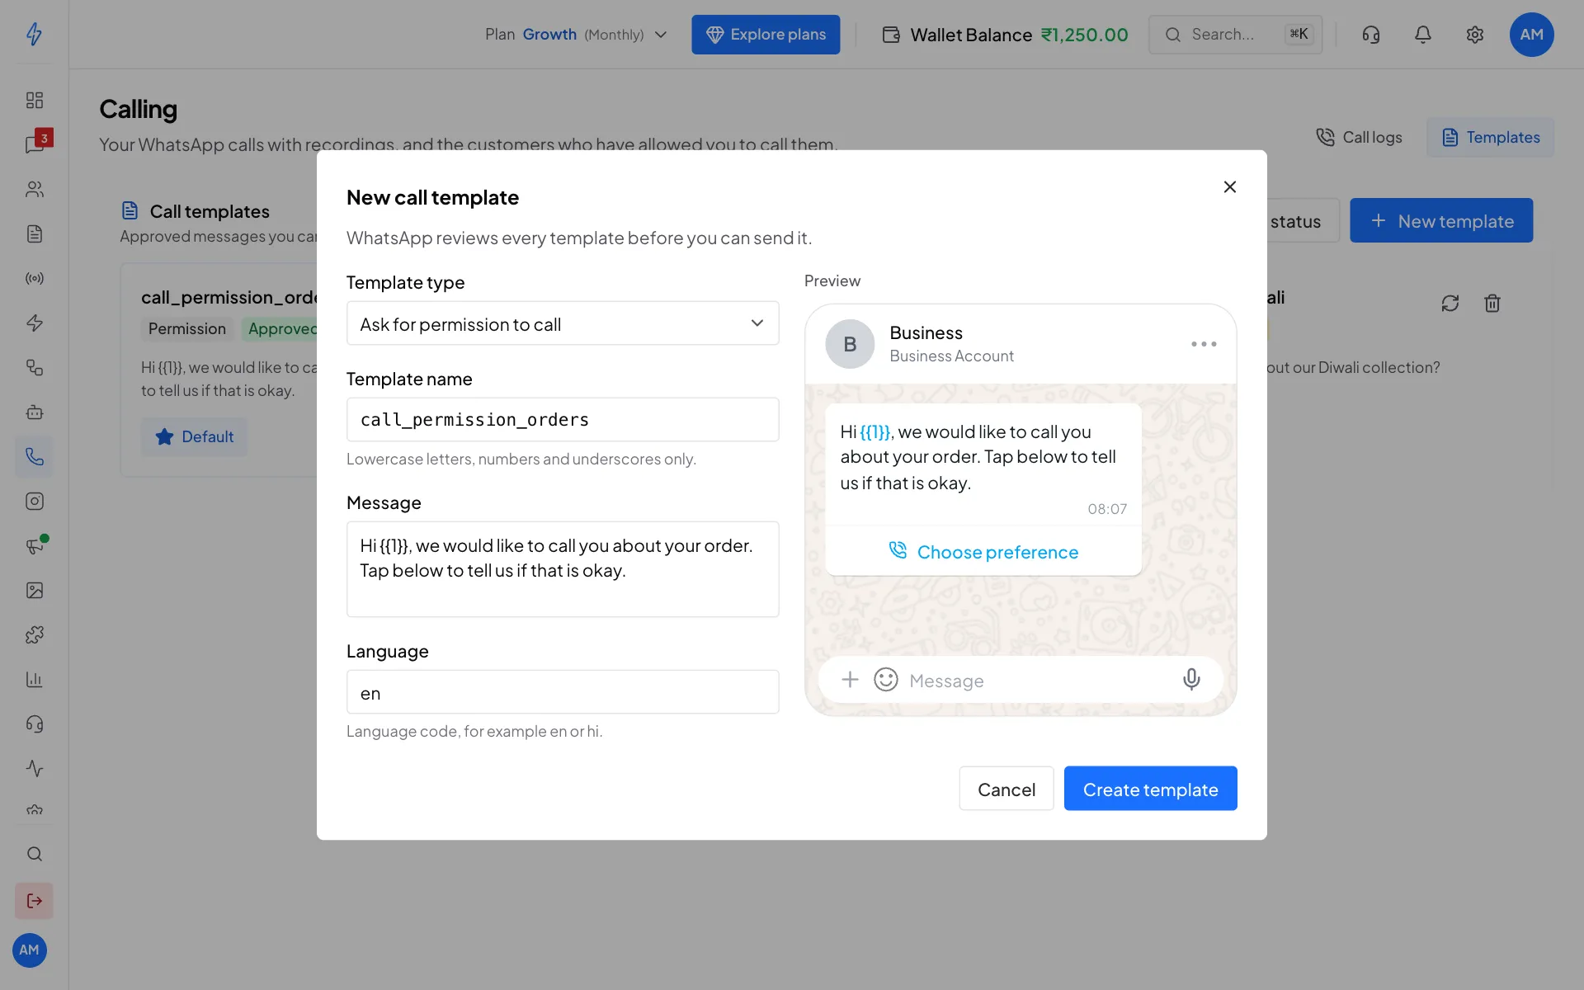Open the preview chat three-dots menu
The width and height of the screenshot is (1584, 990).
click(1203, 344)
